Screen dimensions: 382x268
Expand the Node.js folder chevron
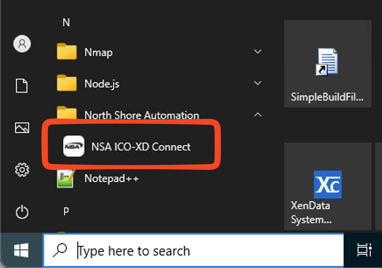(x=258, y=83)
